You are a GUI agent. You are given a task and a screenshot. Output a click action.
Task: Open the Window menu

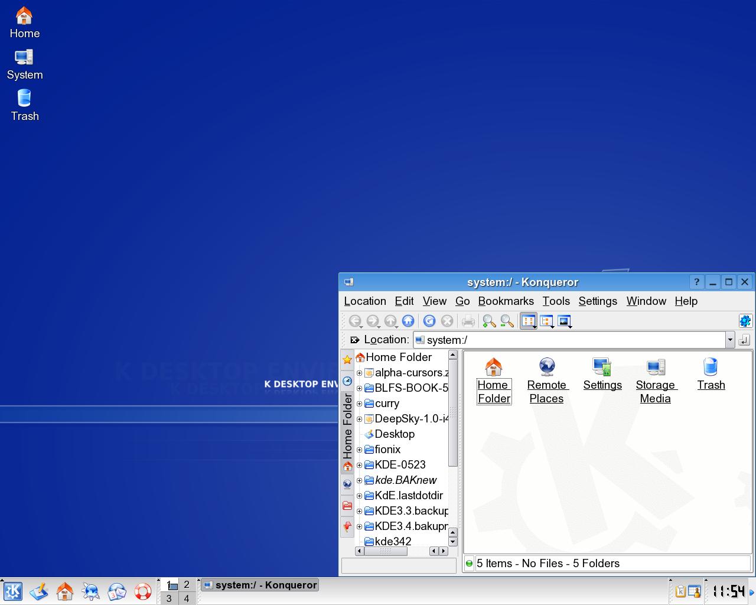(646, 301)
